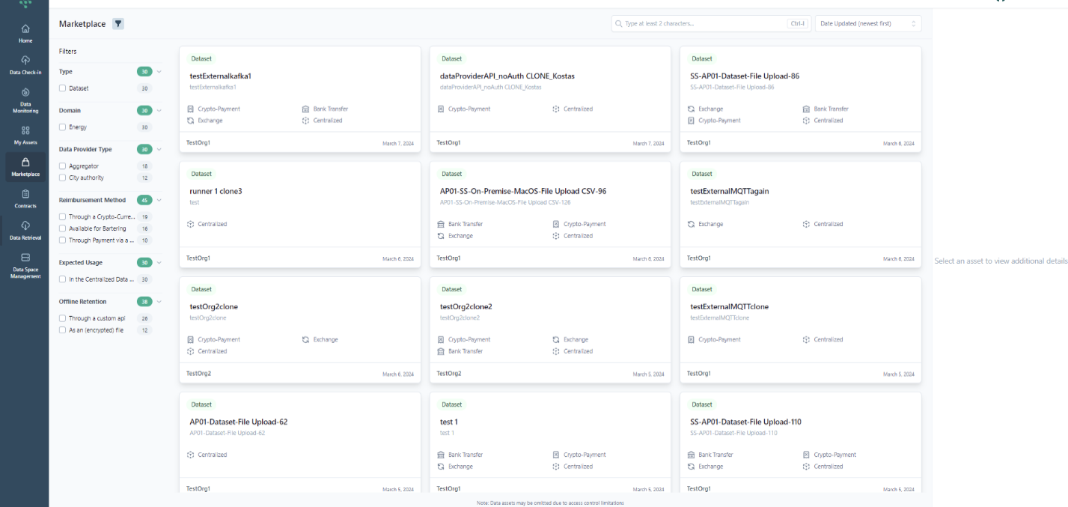The image size is (1068, 507).
Task: Select the Marketplace sidebar tab
Action: [x=25, y=165]
